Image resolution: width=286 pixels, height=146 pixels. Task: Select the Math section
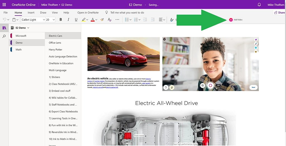27,49
